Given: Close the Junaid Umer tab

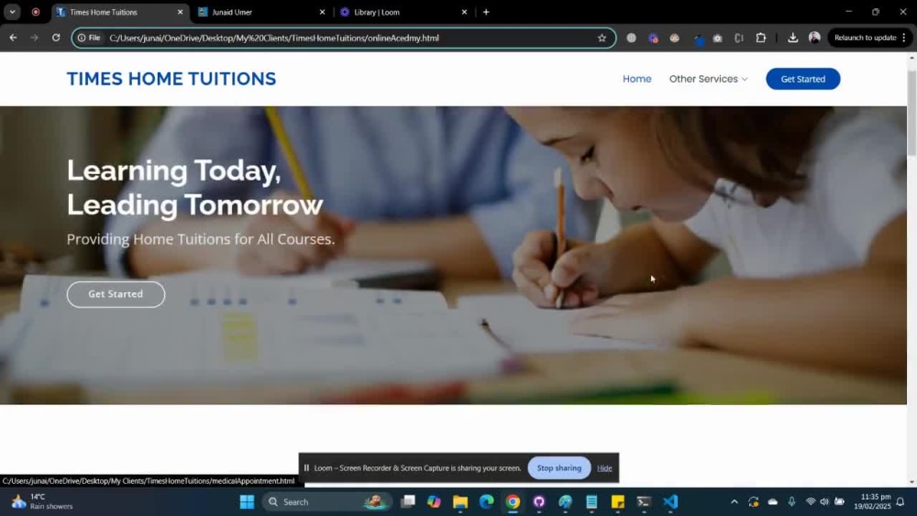Looking at the screenshot, I should point(322,12).
